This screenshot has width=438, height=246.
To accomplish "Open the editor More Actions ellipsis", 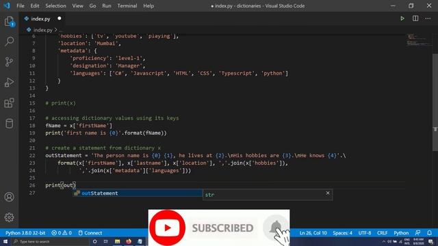I will (x=428, y=18).
